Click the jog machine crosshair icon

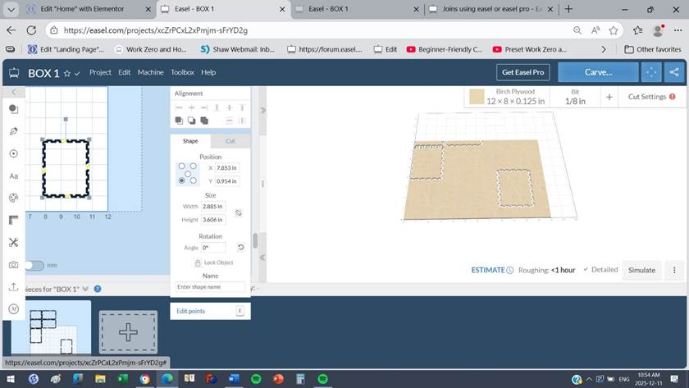tap(651, 72)
